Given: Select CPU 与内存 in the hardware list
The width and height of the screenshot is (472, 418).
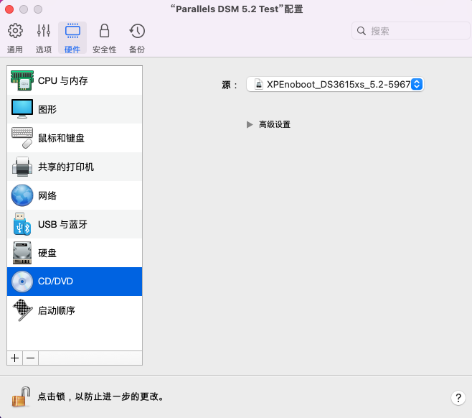Looking at the screenshot, I should click(x=75, y=80).
